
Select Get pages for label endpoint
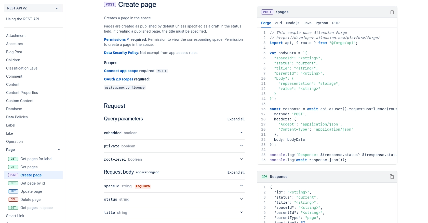[33, 159]
